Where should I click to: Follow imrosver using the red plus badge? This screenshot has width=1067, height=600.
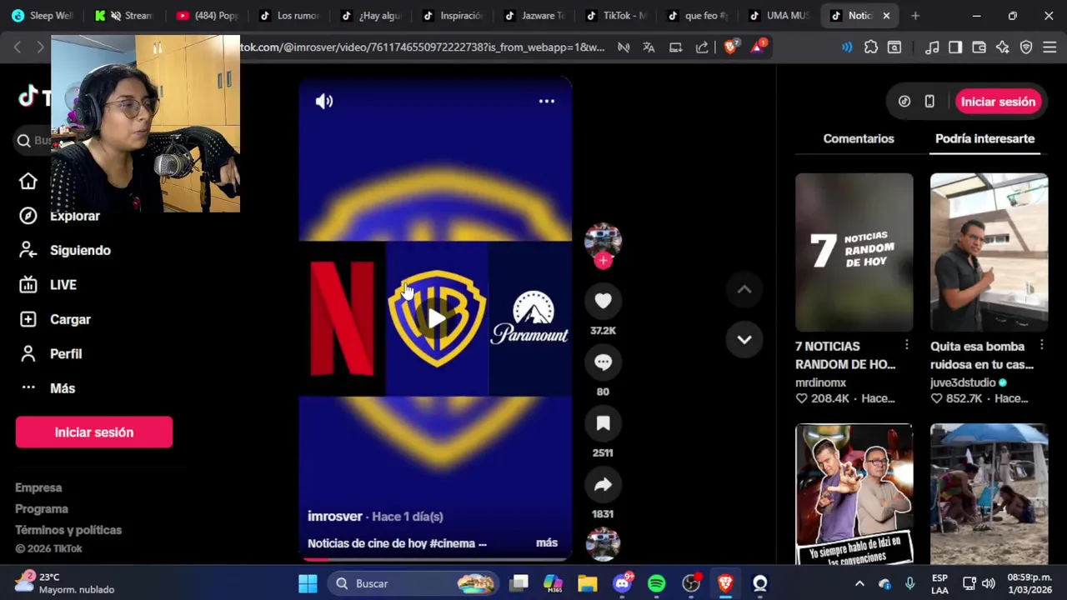coord(603,261)
